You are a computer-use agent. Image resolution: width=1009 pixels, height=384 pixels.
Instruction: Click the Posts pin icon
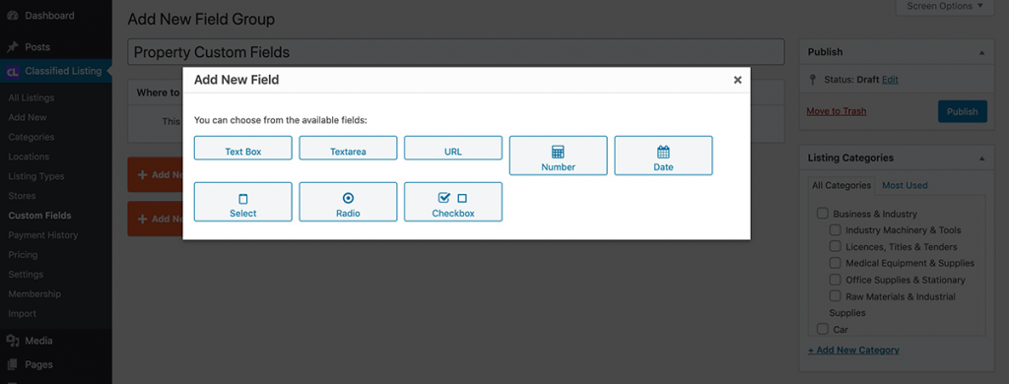(13, 47)
